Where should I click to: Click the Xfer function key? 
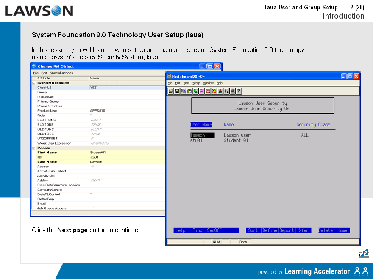point(303,230)
